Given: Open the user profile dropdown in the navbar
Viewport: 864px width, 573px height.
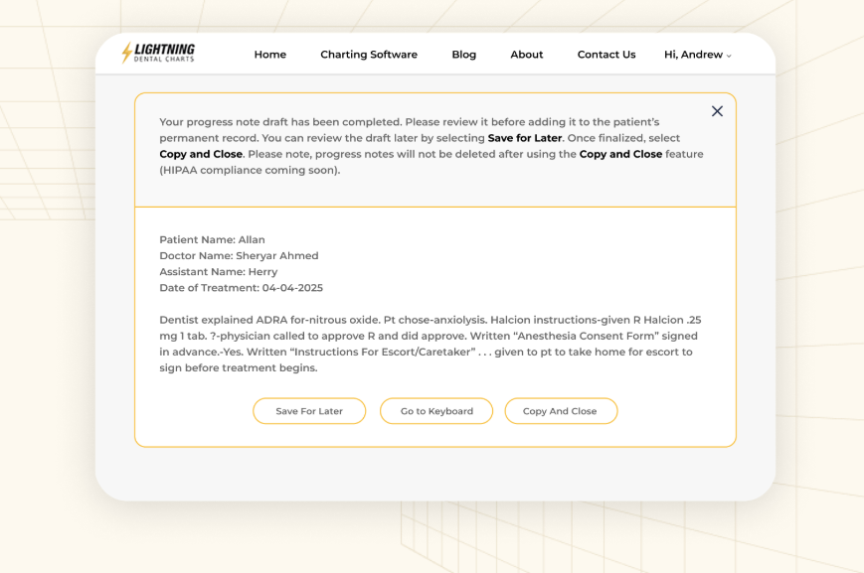Looking at the screenshot, I should click(x=696, y=55).
